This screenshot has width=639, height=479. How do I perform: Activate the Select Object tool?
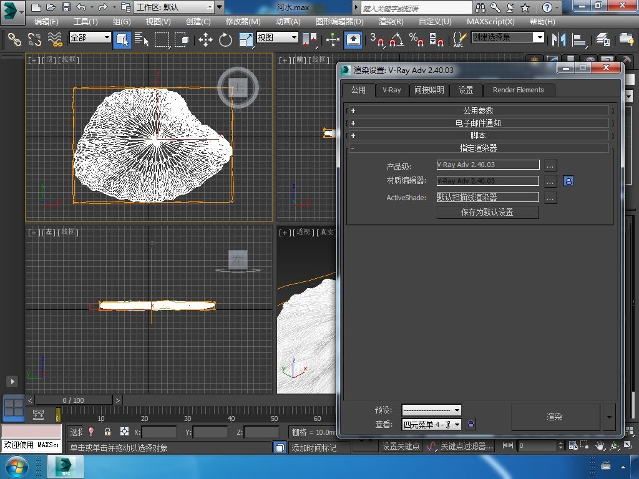coord(122,39)
